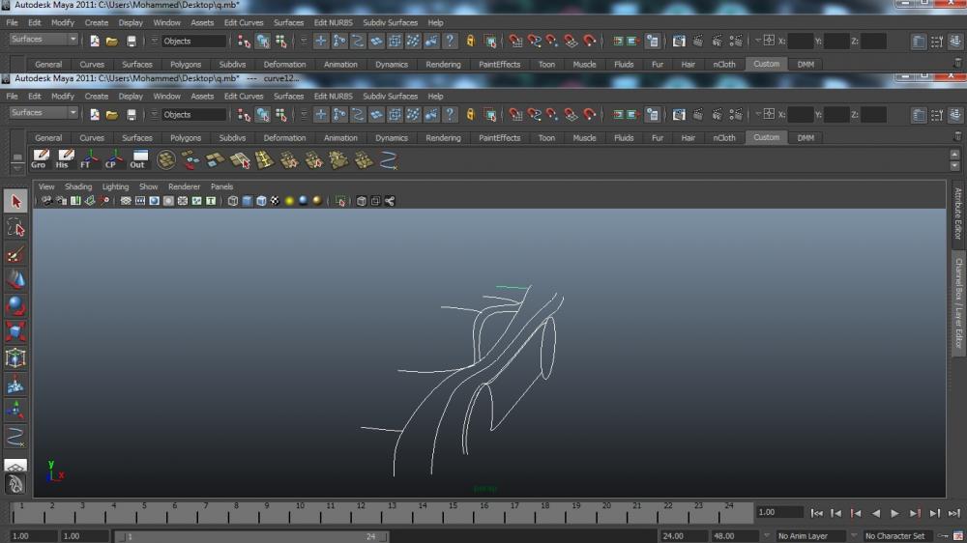The width and height of the screenshot is (967, 543).
Task: Play animation forwards
Action: point(894,513)
